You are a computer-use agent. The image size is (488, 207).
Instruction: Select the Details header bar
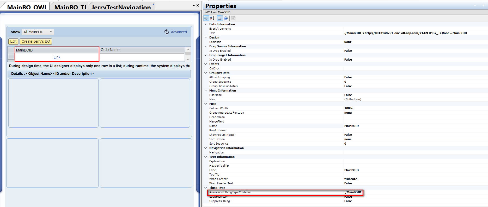pyautogui.click(x=99, y=74)
